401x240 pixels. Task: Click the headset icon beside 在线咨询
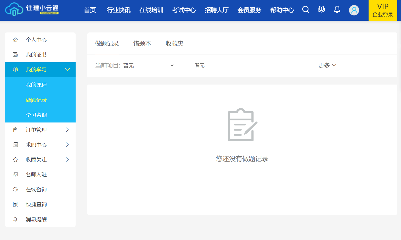(15, 189)
